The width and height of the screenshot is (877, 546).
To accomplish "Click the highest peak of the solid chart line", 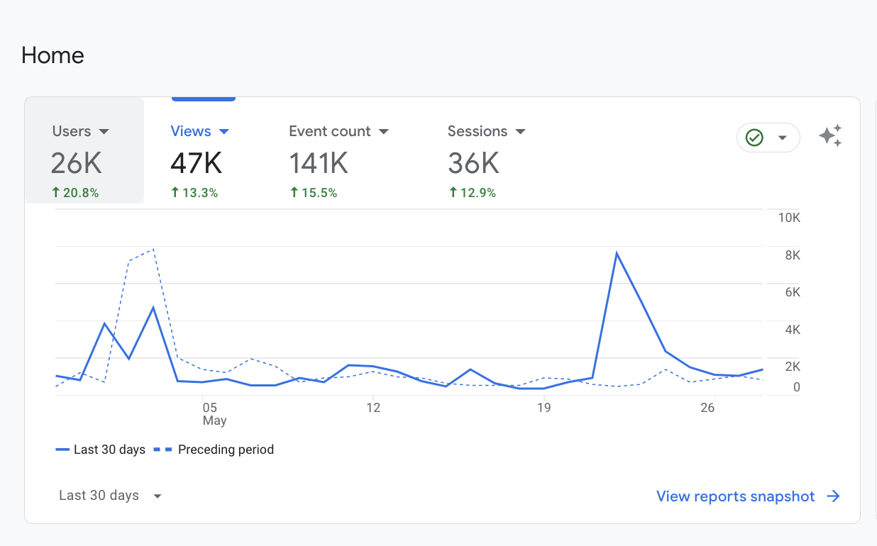I will click(x=617, y=253).
